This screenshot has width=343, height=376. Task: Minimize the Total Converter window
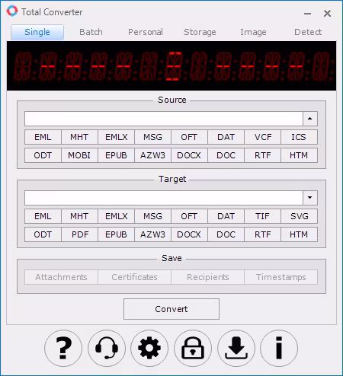[308, 14]
